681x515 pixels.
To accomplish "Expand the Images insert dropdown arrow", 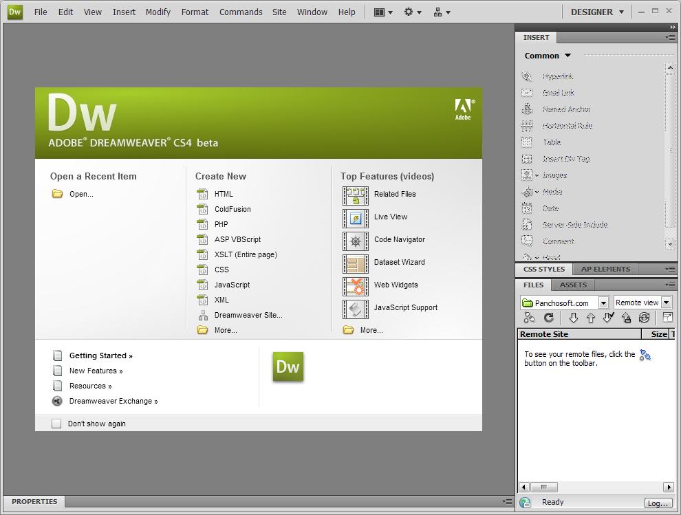I will 537,175.
